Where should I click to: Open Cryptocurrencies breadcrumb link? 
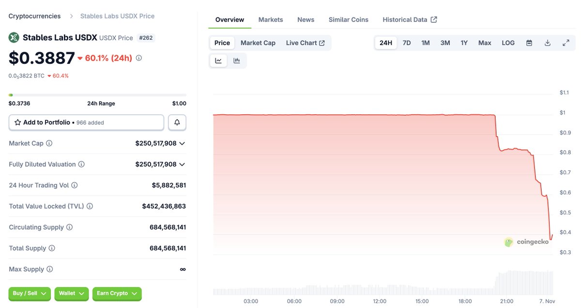pos(34,16)
